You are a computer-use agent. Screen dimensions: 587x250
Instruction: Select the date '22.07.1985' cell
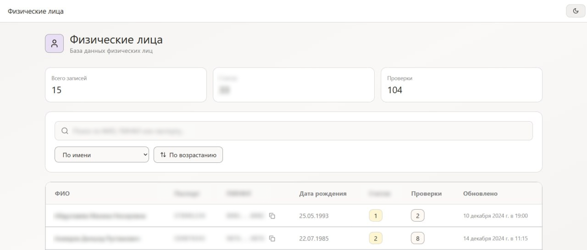314,239
